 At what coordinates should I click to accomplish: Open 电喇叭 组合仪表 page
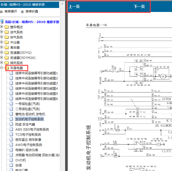(x=27, y=150)
